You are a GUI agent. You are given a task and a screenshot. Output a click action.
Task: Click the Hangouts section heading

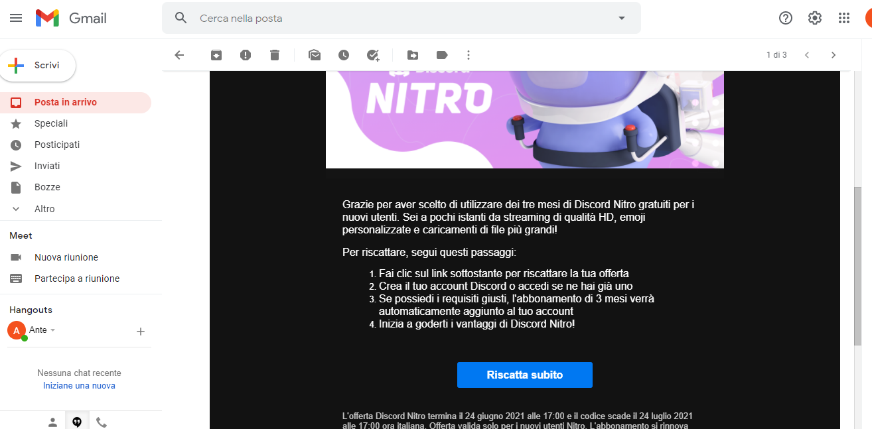pyautogui.click(x=31, y=310)
